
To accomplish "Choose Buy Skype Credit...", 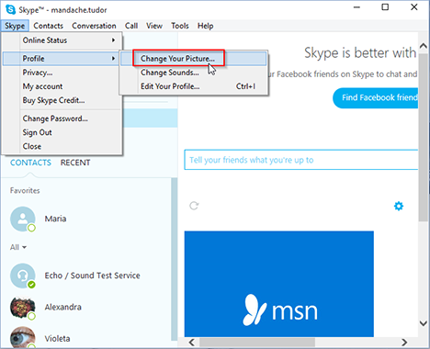I will point(62,100).
